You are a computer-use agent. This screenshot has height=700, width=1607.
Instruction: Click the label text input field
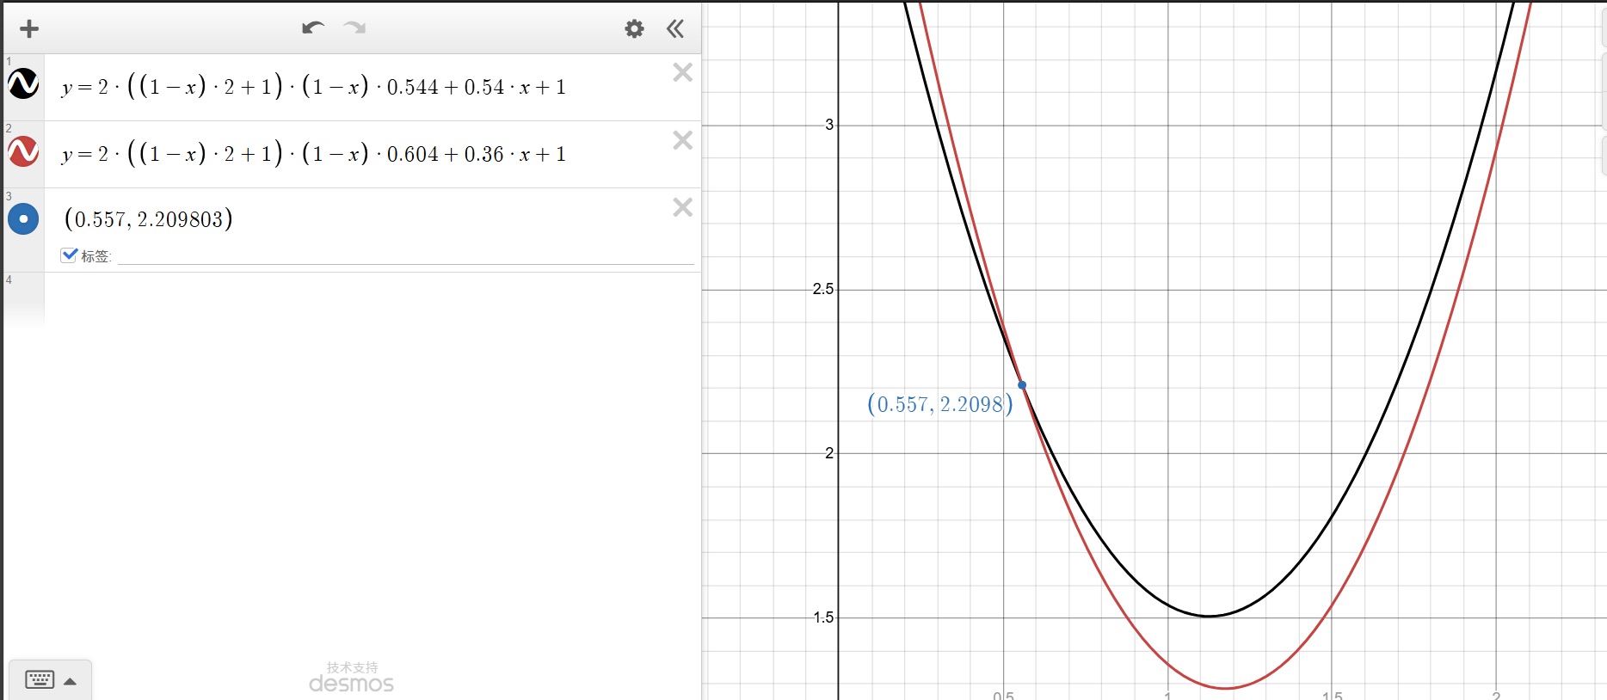(404, 255)
